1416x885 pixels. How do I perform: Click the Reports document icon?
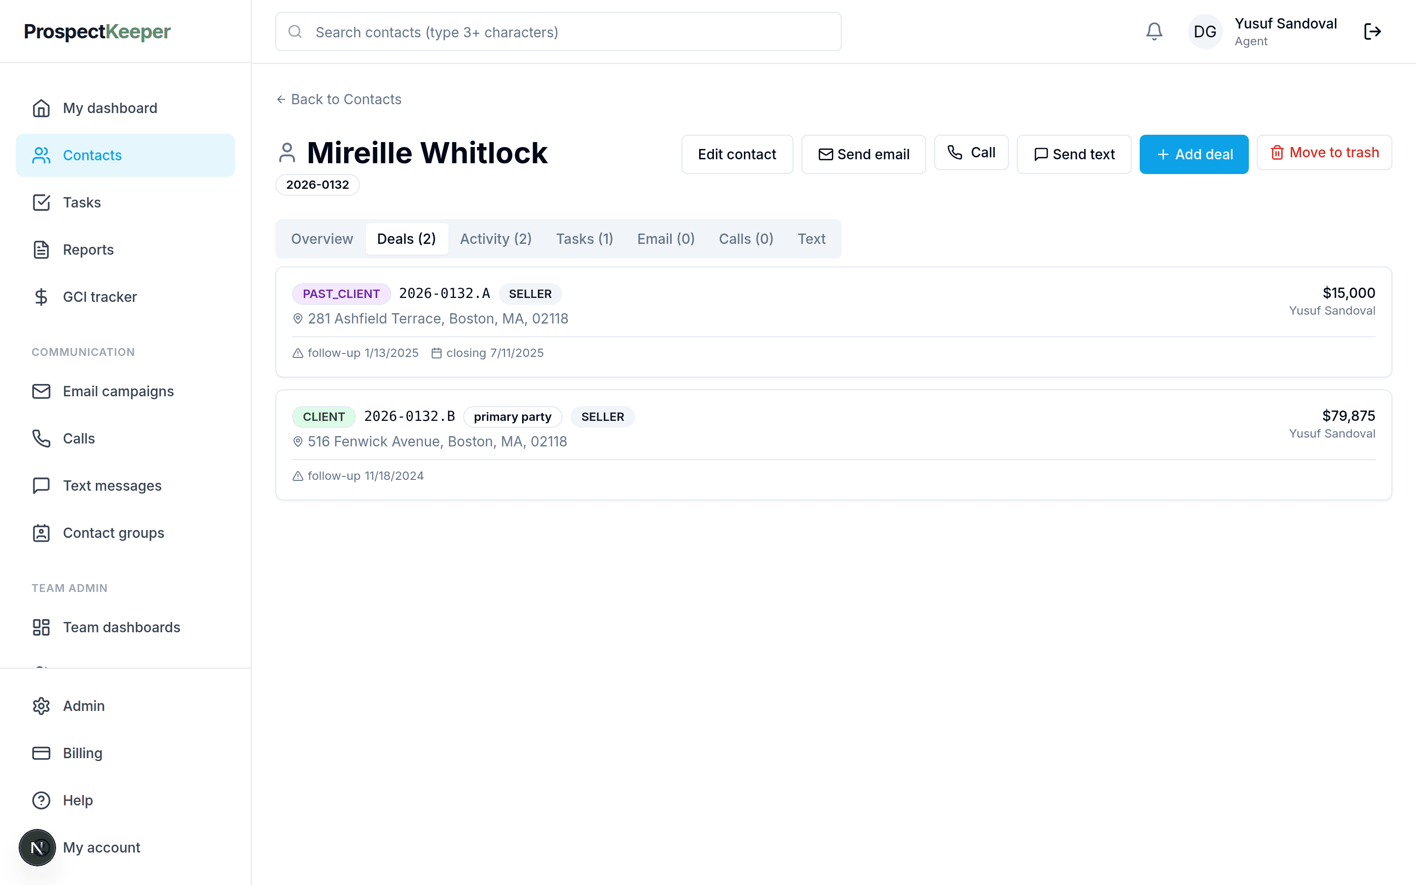pos(41,250)
